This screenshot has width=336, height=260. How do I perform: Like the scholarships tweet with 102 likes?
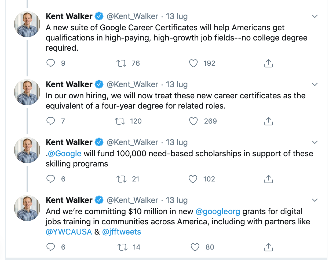click(x=193, y=179)
